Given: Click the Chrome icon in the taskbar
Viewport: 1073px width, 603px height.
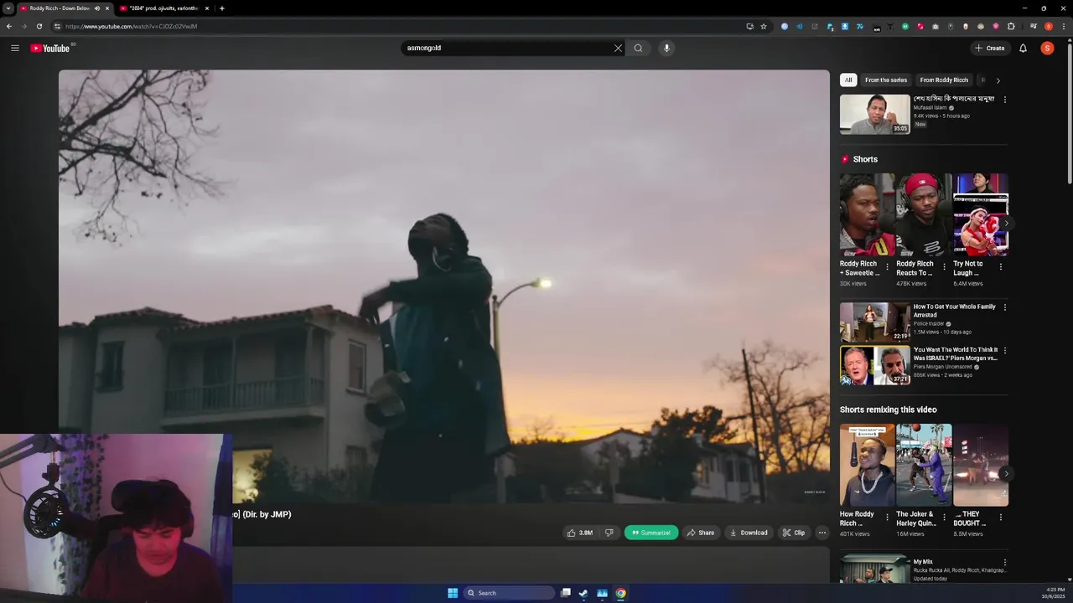Looking at the screenshot, I should pos(620,593).
